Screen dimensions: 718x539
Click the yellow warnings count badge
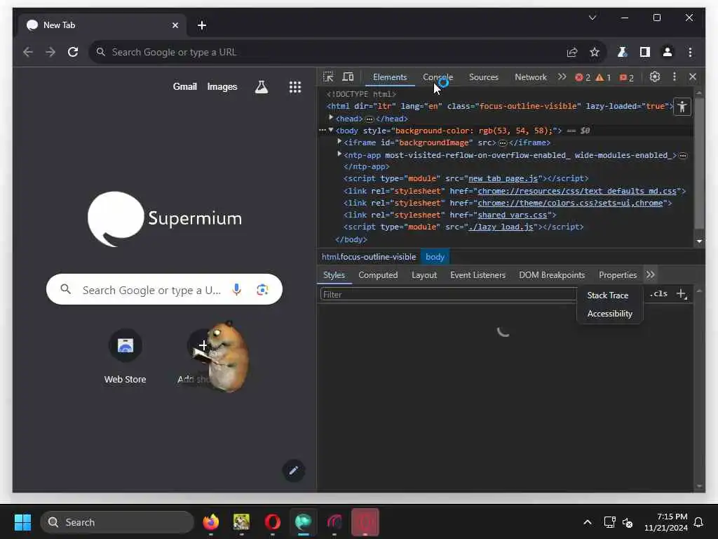[x=603, y=77]
